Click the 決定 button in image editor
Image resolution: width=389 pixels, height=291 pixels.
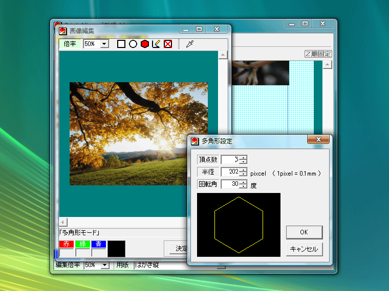point(179,249)
